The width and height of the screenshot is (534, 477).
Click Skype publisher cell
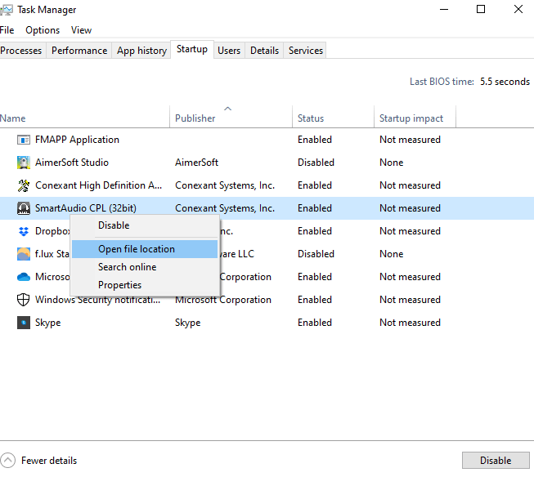pyautogui.click(x=187, y=323)
